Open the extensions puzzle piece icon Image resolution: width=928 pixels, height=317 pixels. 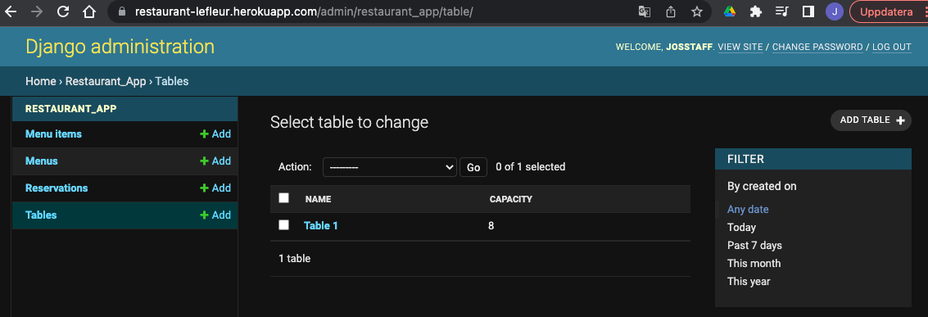tap(756, 11)
